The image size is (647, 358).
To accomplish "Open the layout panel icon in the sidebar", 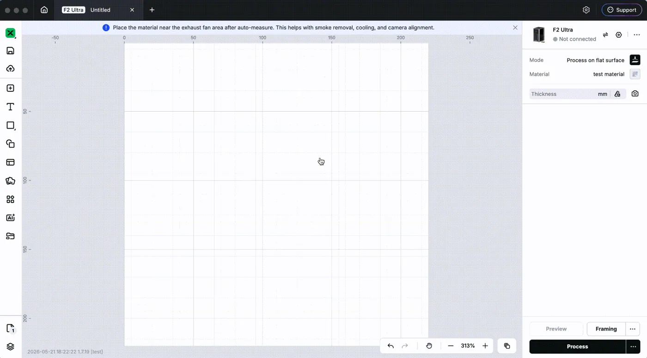I will tap(10, 162).
